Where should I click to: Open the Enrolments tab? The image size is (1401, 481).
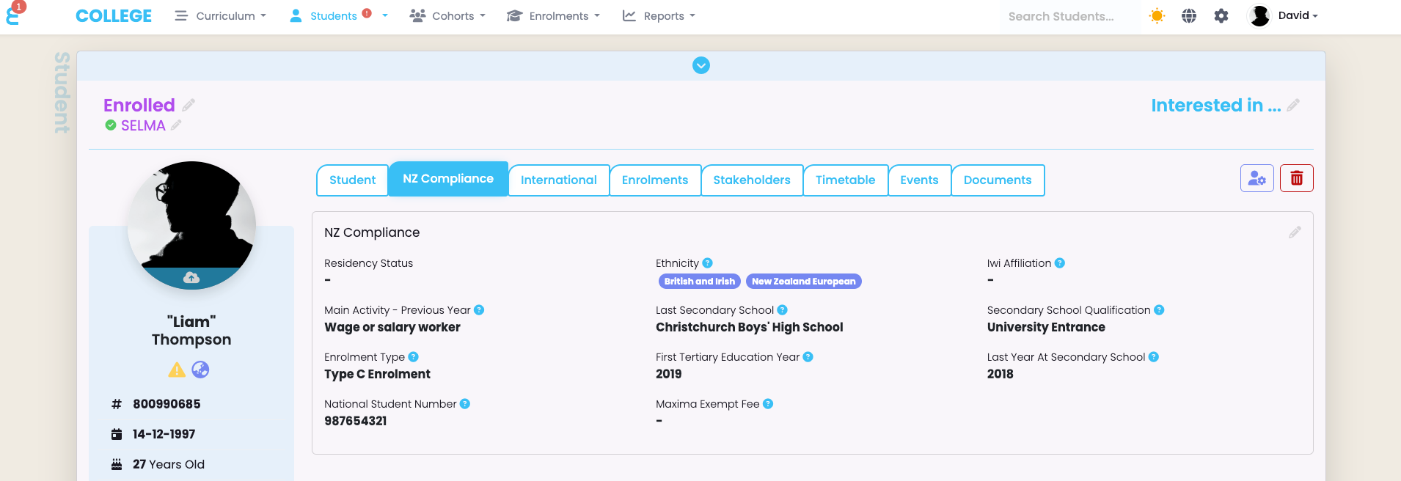tap(655, 180)
